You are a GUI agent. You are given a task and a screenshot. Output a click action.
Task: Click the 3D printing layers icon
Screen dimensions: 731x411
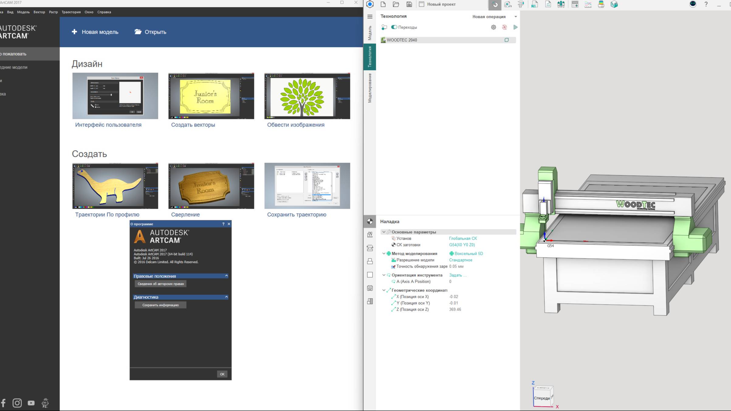[601, 4]
